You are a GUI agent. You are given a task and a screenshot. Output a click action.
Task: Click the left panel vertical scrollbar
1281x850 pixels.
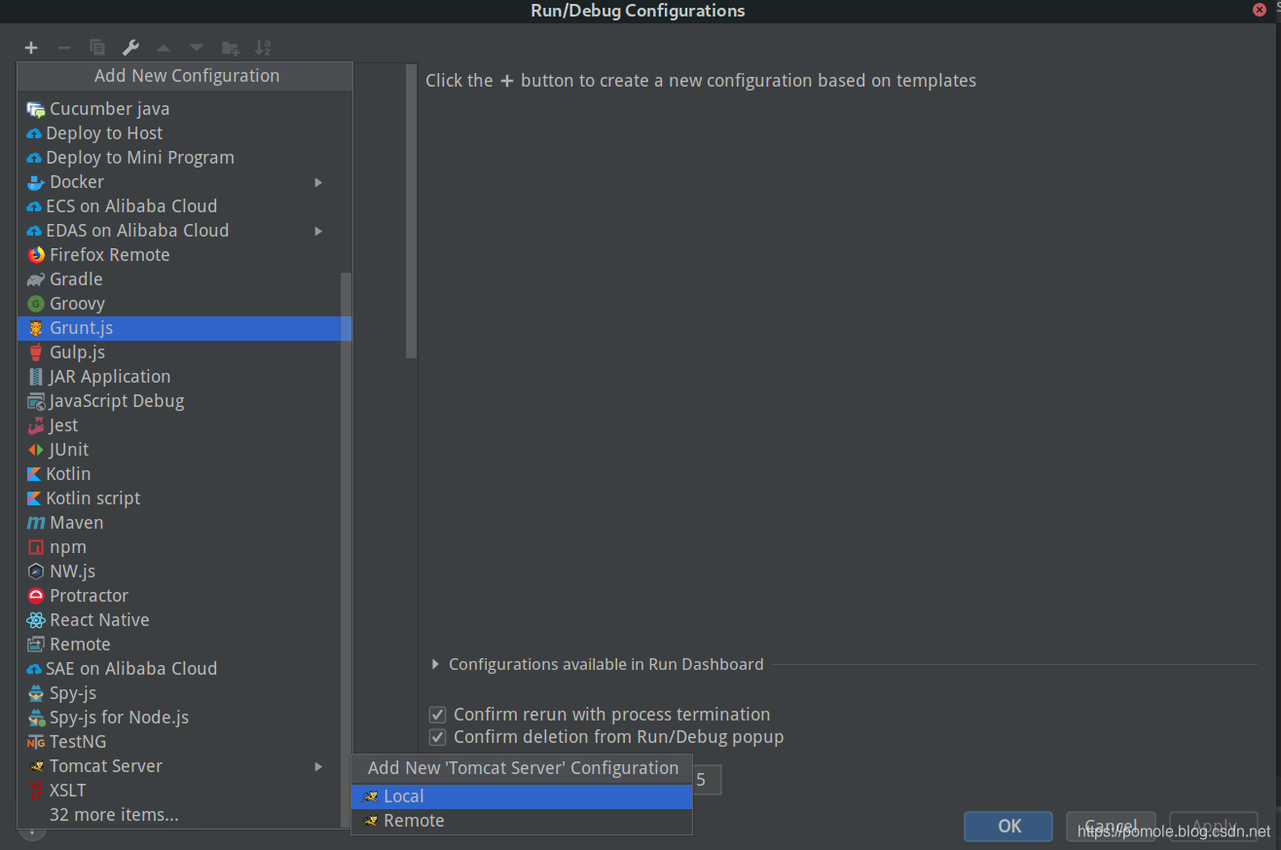click(x=411, y=211)
